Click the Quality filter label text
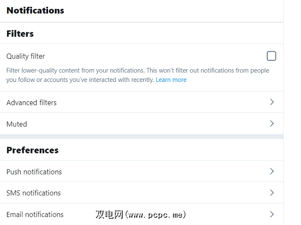The width and height of the screenshot is (301, 225). [x=26, y=56]
